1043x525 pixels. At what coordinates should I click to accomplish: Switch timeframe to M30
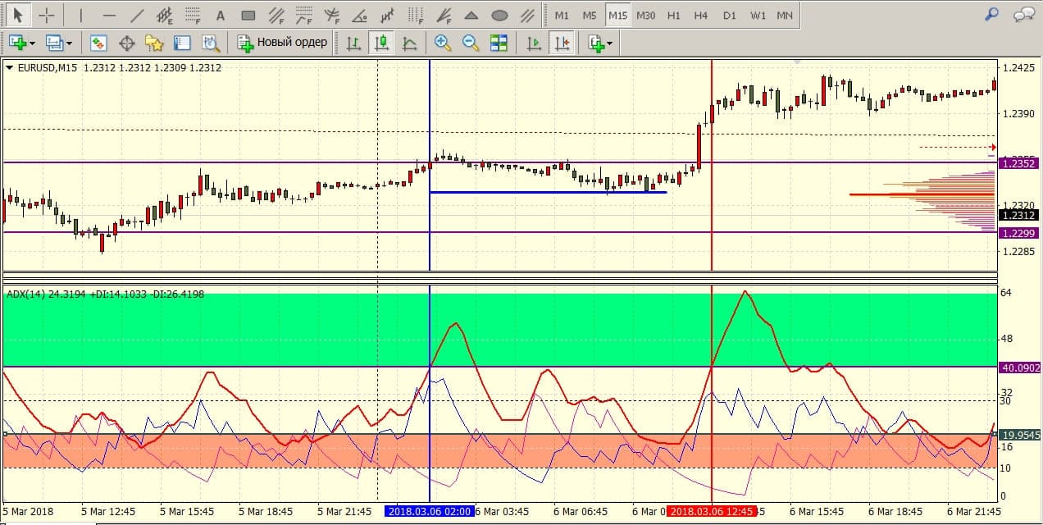pyautogui.click(x=645, y=15)
